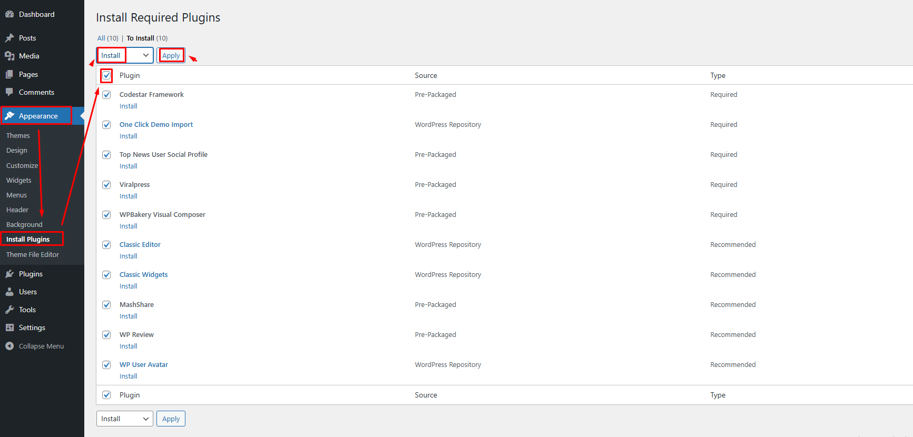The image size is (913, 437).
Task: Uncheck the Viralpress plugin checkbox
Action: click(106, 185)
